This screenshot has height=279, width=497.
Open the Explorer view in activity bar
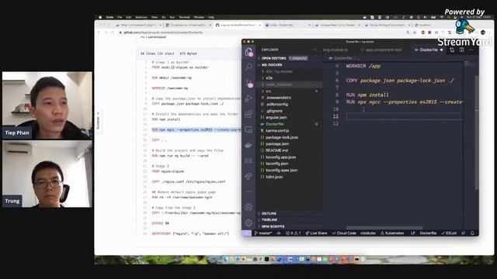point(248,52)
